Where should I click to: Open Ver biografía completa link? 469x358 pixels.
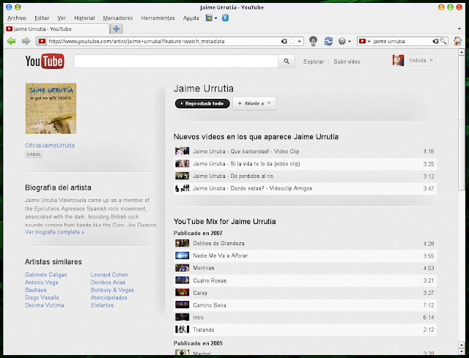click(54, 232)
